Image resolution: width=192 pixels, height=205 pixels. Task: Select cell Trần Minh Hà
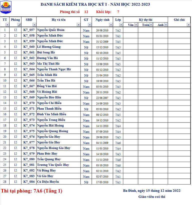pos(58,75)
